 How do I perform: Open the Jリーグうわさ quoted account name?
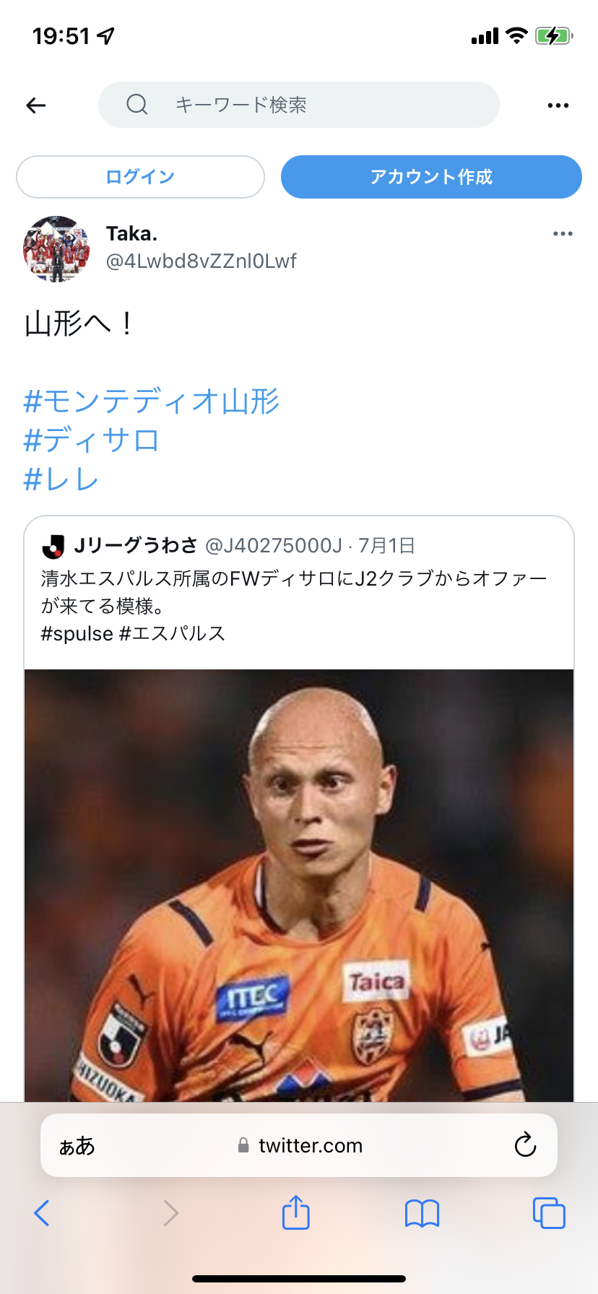click(x=136, y=545)
